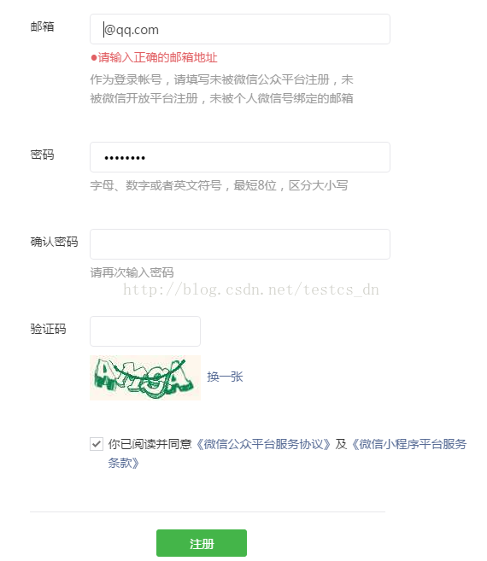Screen dimensions: 487x561
Task: Click the 字母、数字或者英文符号 password hint
Action: [219, 185]
